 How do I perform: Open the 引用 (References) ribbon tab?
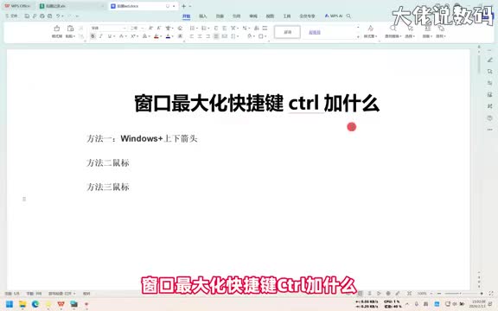point(236,16)
